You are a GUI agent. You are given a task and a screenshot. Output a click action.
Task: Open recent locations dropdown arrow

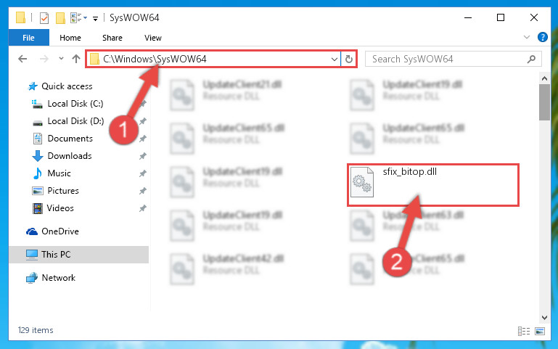pyautogui.click(x=61, y=59)
